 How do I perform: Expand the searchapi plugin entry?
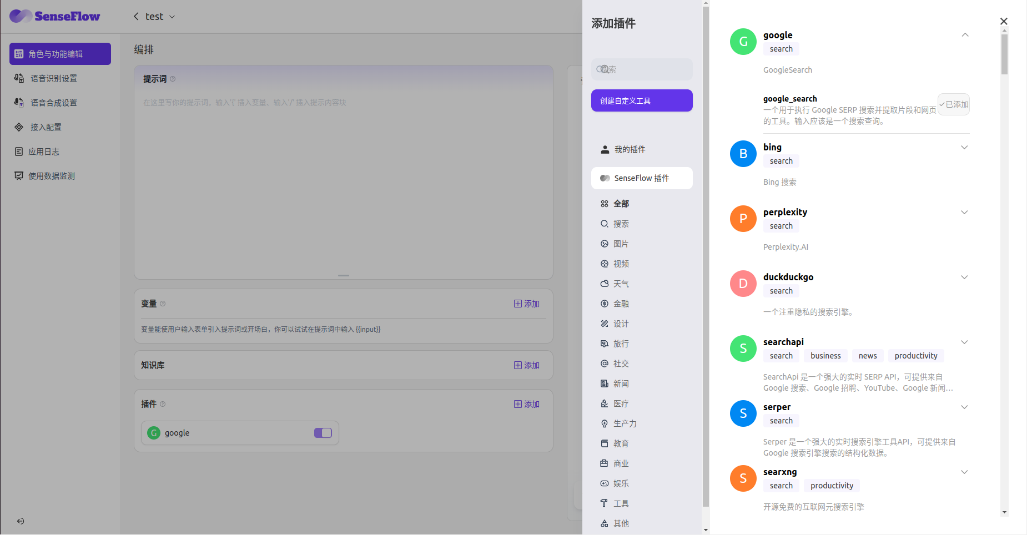(965, 342)
